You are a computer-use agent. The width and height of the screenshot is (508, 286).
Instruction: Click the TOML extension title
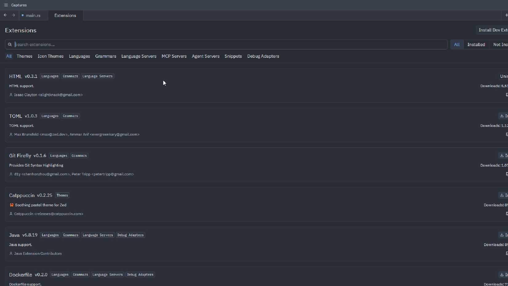[15, 116]
